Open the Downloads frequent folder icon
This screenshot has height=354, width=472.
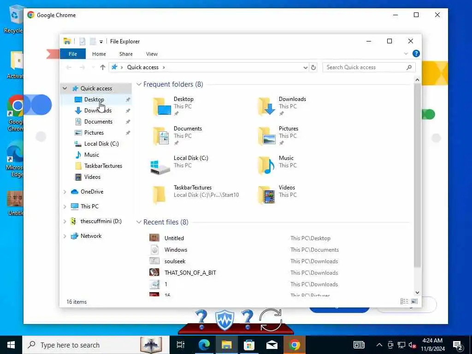click(x=266, y=106)
